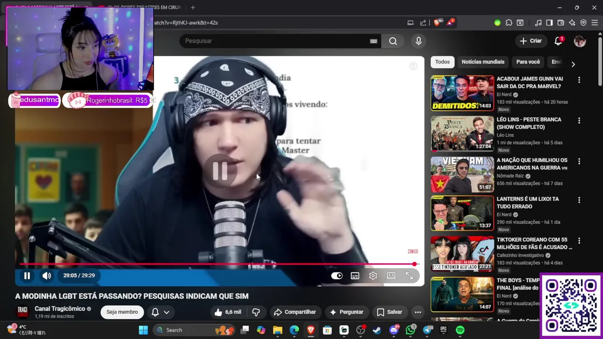603x339 pixels.
Task: Click the Criar button
Action: [x=531, y=41]
